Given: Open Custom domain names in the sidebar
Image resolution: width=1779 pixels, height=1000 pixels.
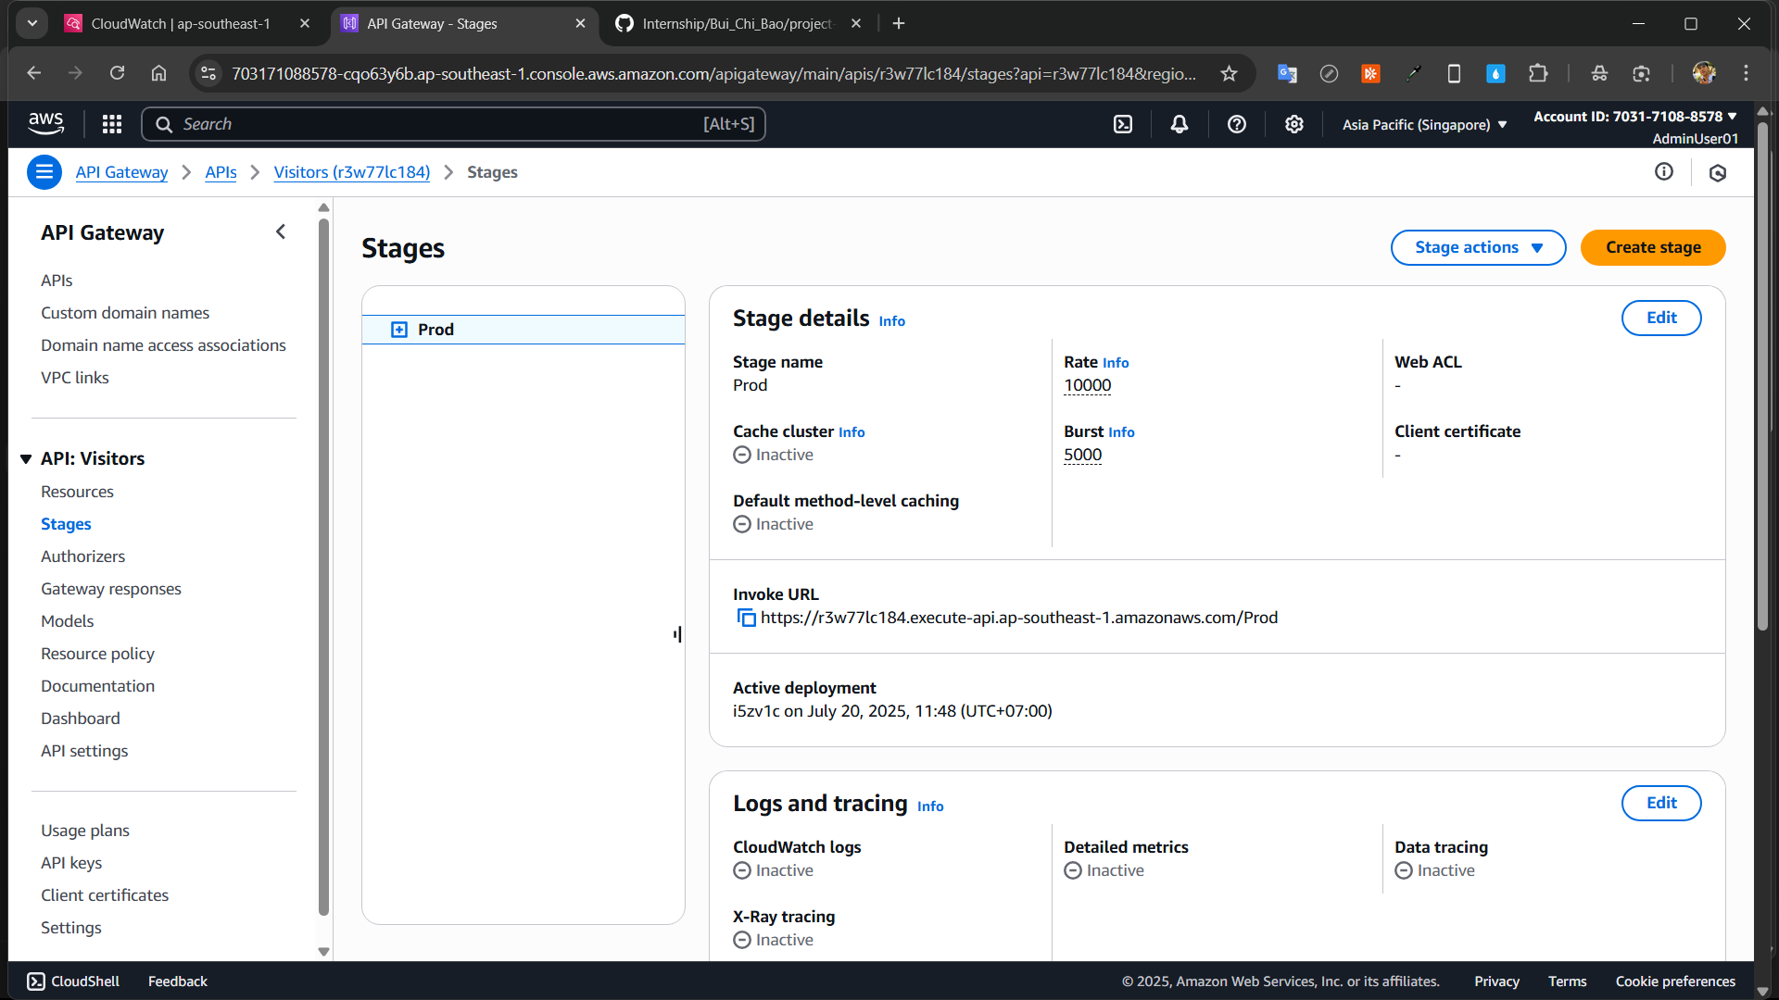Looking at the screenshot, I should pyautogui.click(x=125, y=313).
